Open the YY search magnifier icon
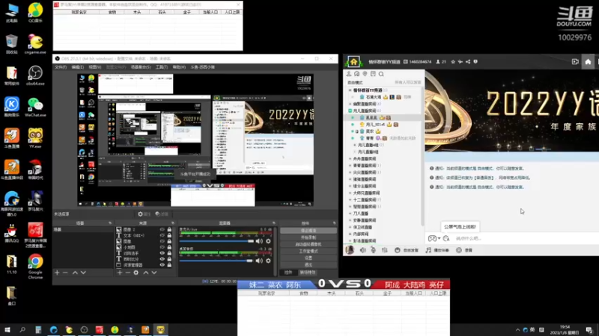The image size is (599, 336). [x=381, y=74]
